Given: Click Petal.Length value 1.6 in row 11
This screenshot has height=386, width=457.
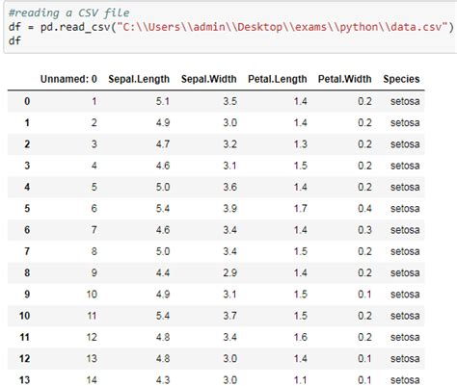Looking at the screenshot, I should (300, 337).
